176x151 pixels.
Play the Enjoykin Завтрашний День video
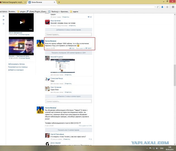21,46
